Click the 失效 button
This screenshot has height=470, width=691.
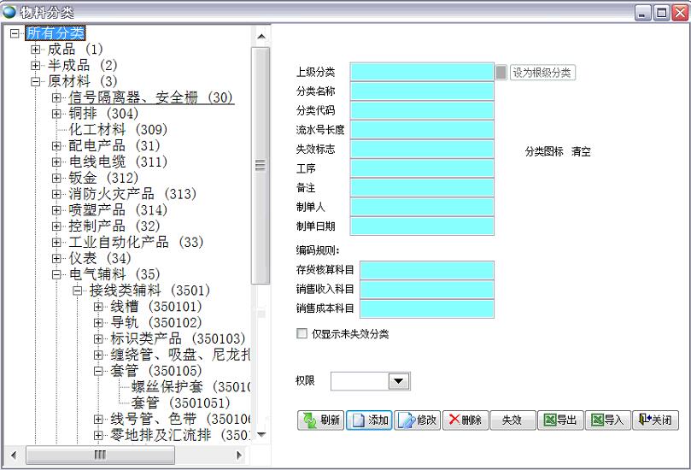click(512, 420)
